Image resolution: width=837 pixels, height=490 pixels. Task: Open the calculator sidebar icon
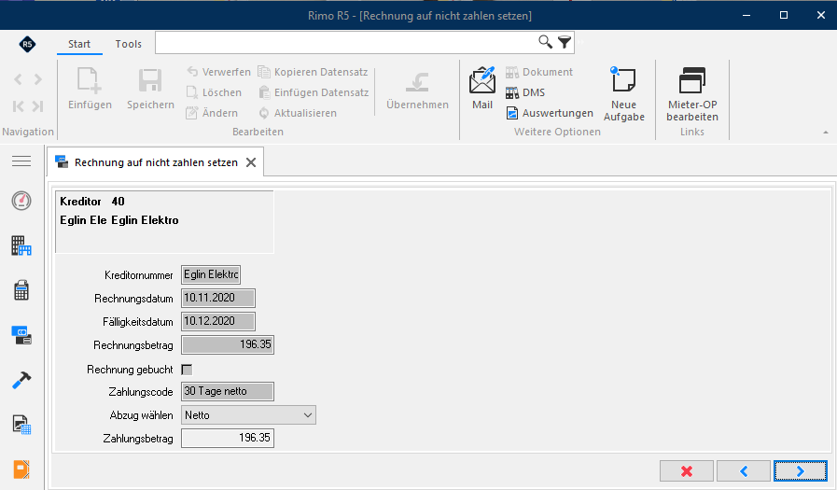pyautogui.click(x=21, y=290)
